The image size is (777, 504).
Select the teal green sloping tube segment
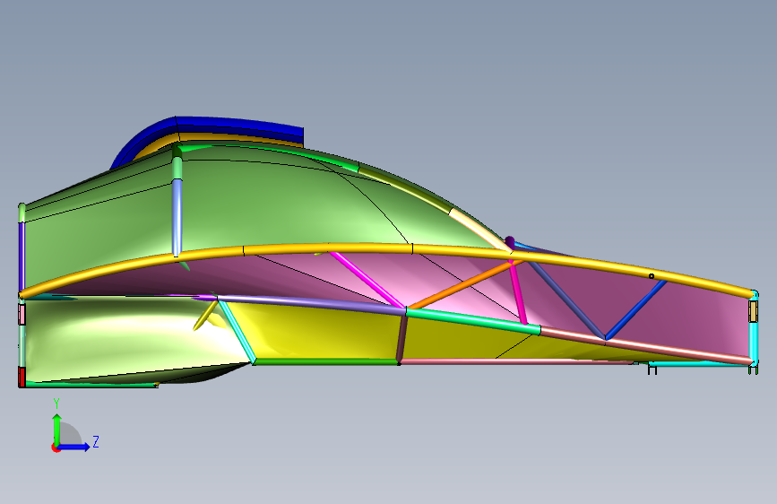click(x=473, y=320)
